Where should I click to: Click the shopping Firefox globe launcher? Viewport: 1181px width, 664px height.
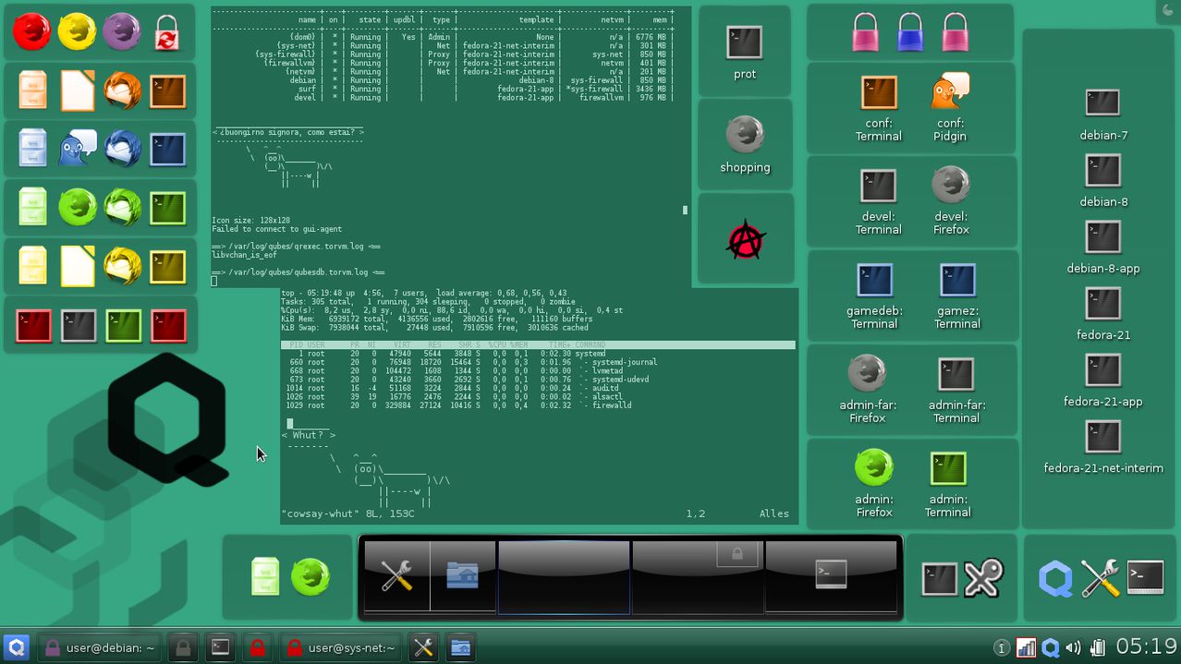click(x=745, y=134)
